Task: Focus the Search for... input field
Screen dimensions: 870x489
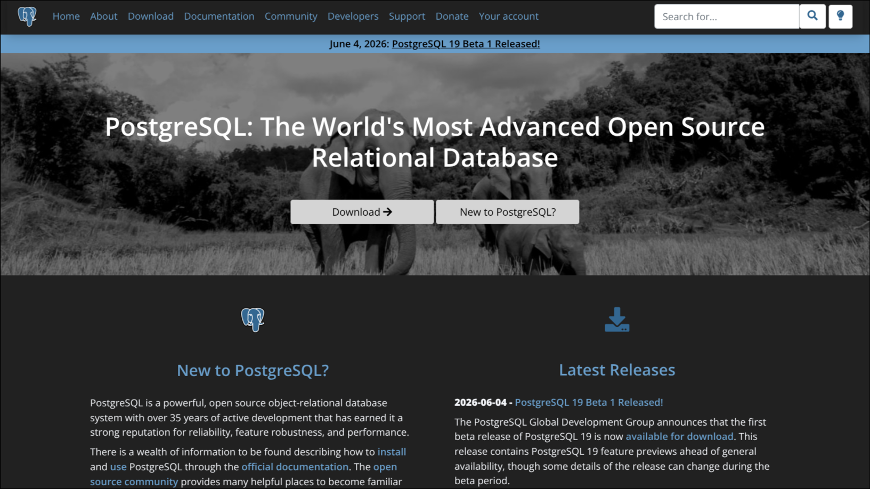Action: coord(727,17)
